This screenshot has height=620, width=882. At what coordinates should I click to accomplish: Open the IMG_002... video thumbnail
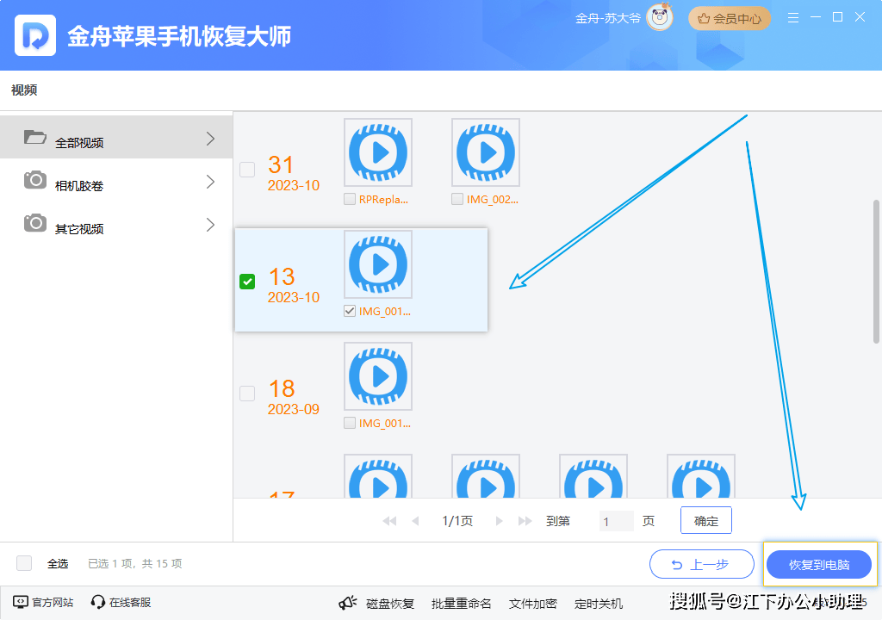pyautogui.click(x=486, y=152)
